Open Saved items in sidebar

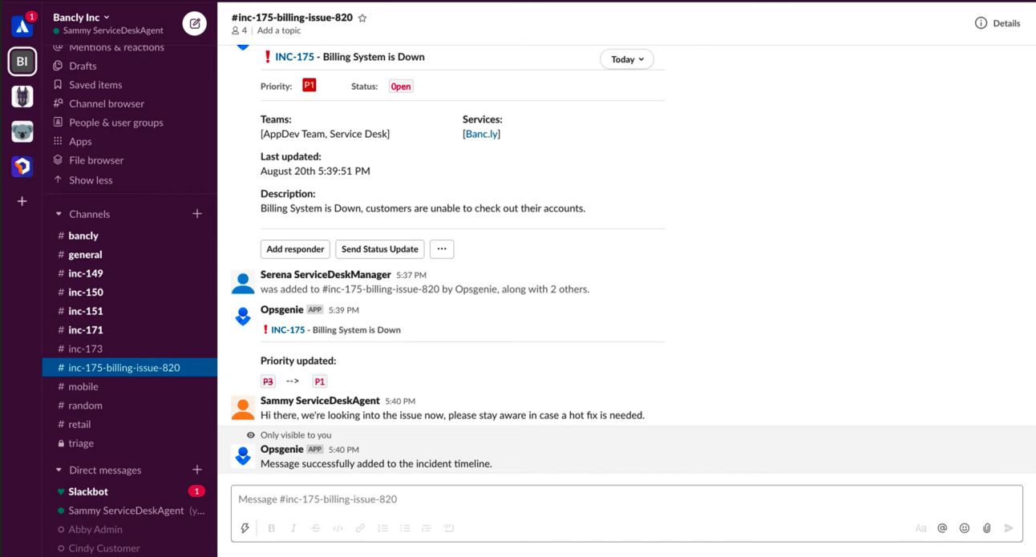[95, 85]
